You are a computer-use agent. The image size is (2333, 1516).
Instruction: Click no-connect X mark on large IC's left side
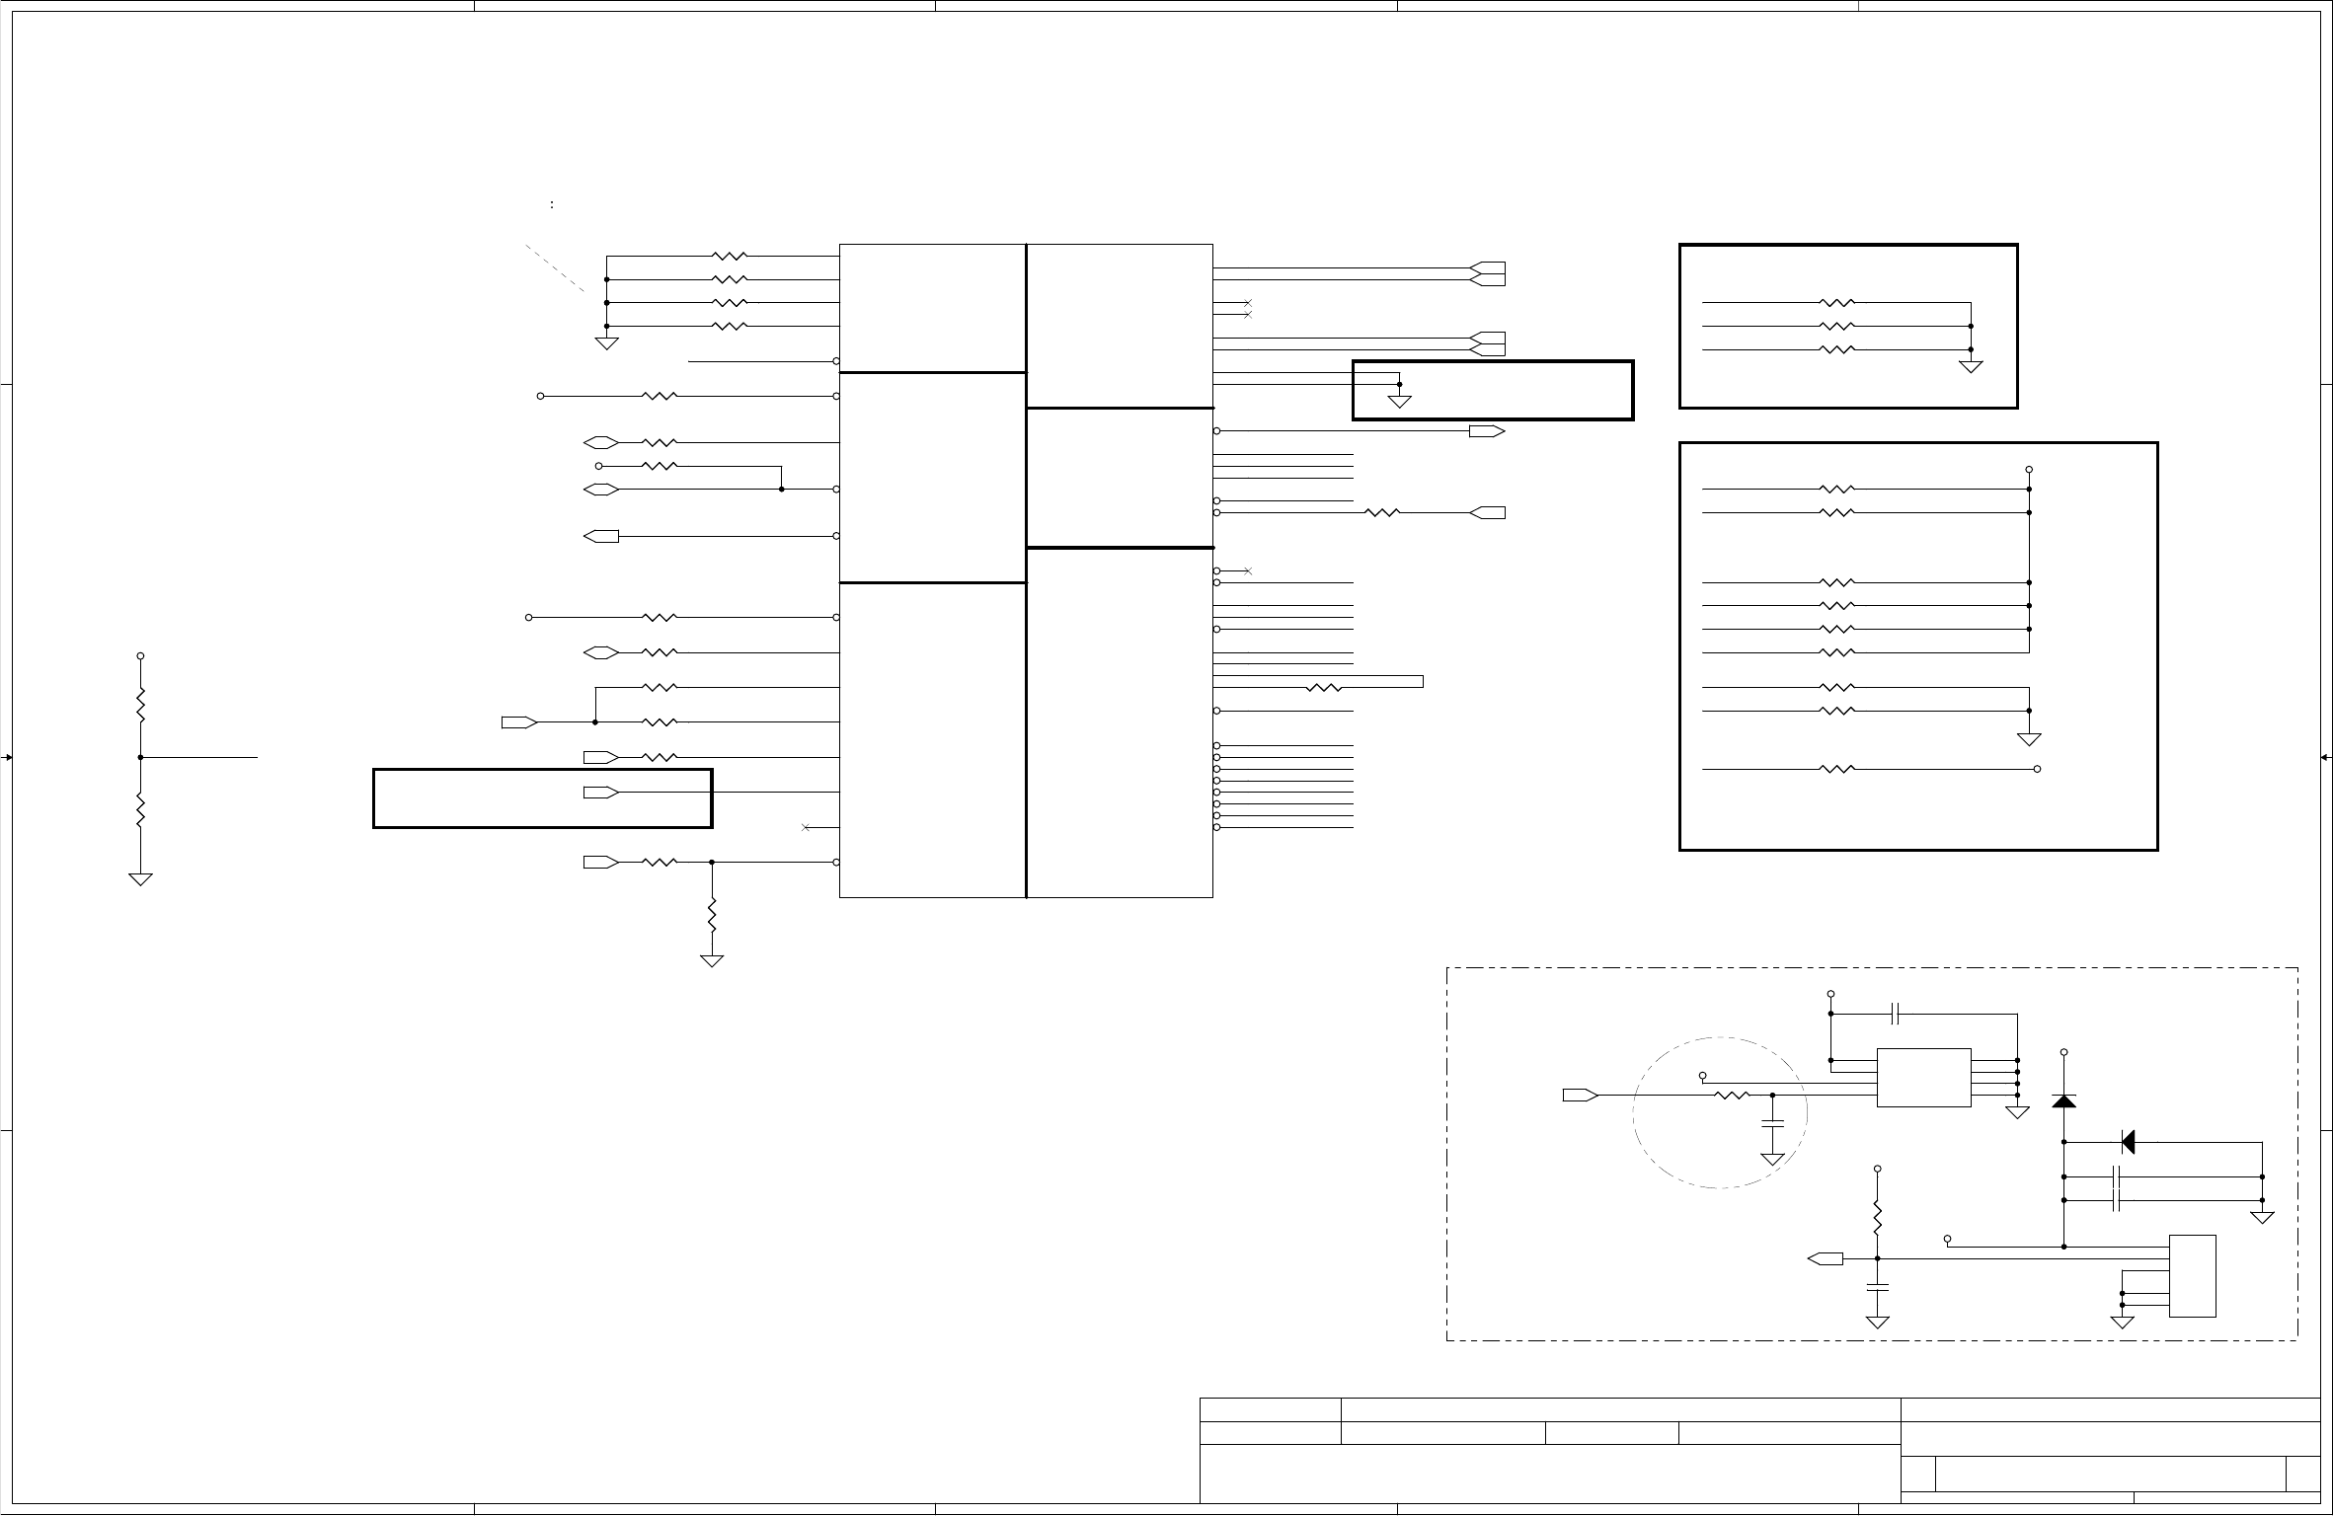point(806,827)
